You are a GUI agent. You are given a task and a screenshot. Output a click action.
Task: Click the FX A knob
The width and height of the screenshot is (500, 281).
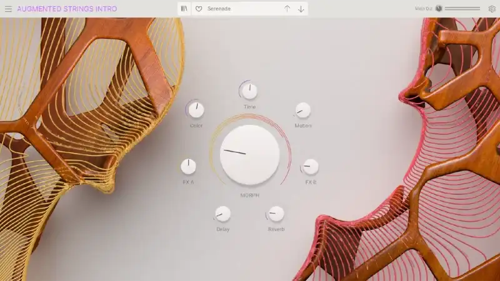[x=188, y=167]
